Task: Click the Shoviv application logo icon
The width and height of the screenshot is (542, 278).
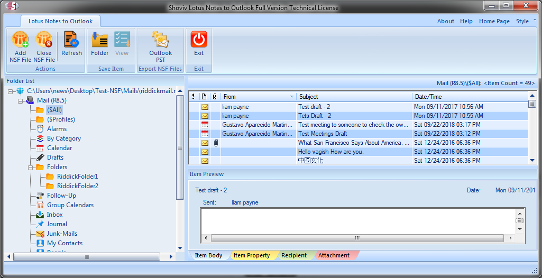Action: (12, 6)
